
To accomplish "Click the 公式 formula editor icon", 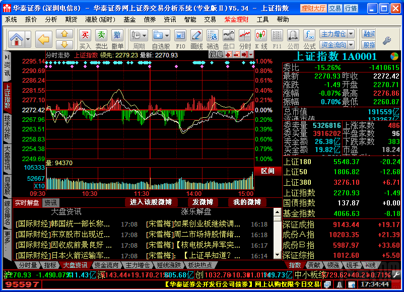I will (x=308, y=35).
